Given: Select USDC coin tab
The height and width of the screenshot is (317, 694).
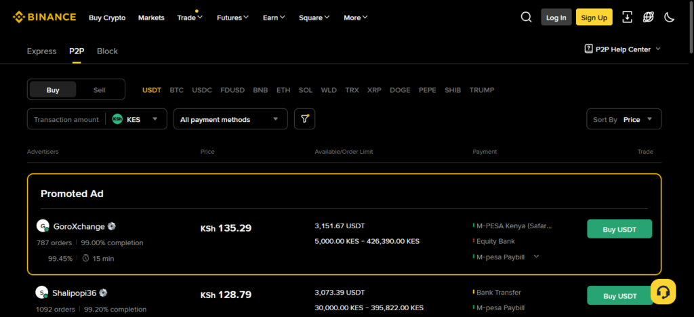Looking at the screenshot, I should click(202, 90).
